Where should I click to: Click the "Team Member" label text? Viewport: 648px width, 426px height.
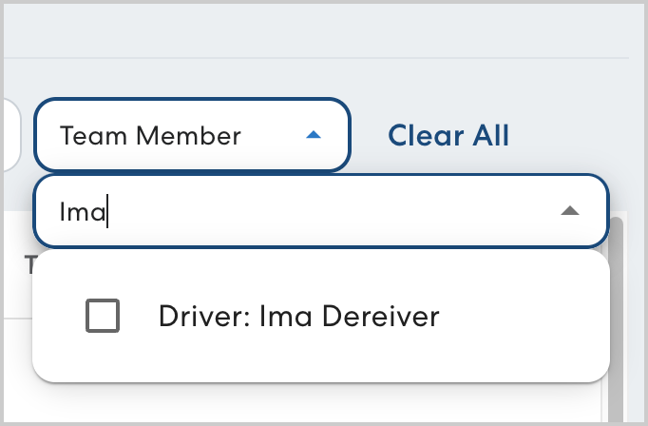click(x=150, y=136)
